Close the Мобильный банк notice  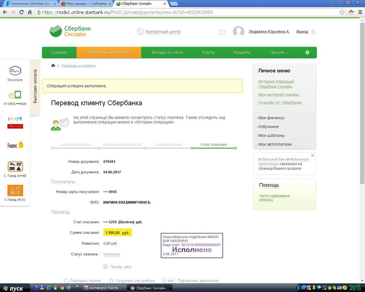(313, 155)
